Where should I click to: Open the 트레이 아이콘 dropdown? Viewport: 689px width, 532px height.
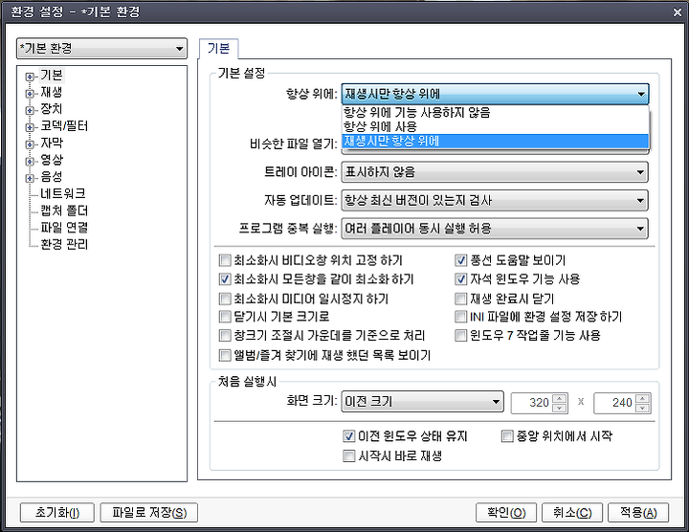[x=495, y=172]
